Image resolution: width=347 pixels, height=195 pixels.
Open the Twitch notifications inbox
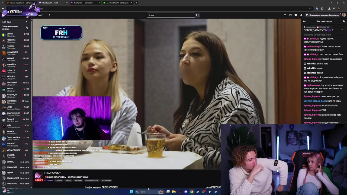pos(285,15)
